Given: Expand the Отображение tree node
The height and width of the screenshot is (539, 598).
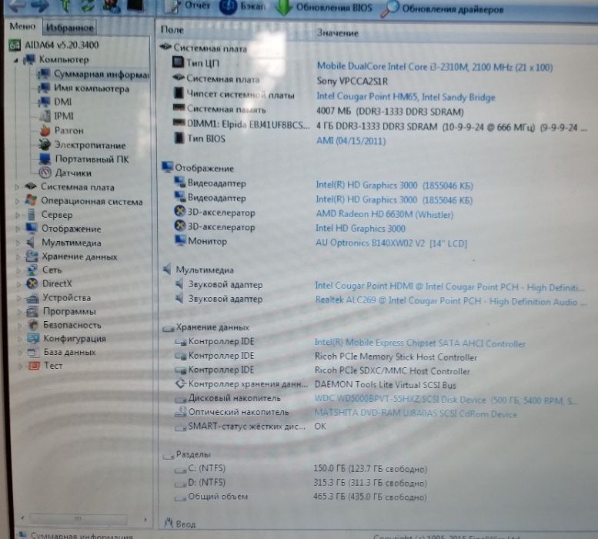Looking at the screenshot, I should [x=18, y=229].
